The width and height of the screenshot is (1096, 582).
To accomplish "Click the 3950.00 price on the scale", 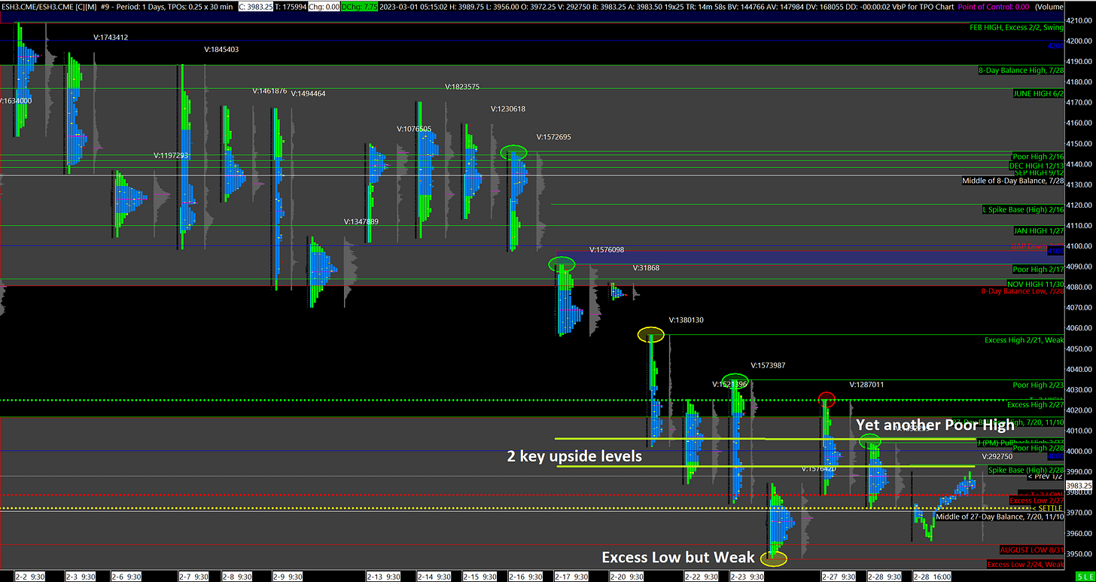I will (x=1080, y=553).
